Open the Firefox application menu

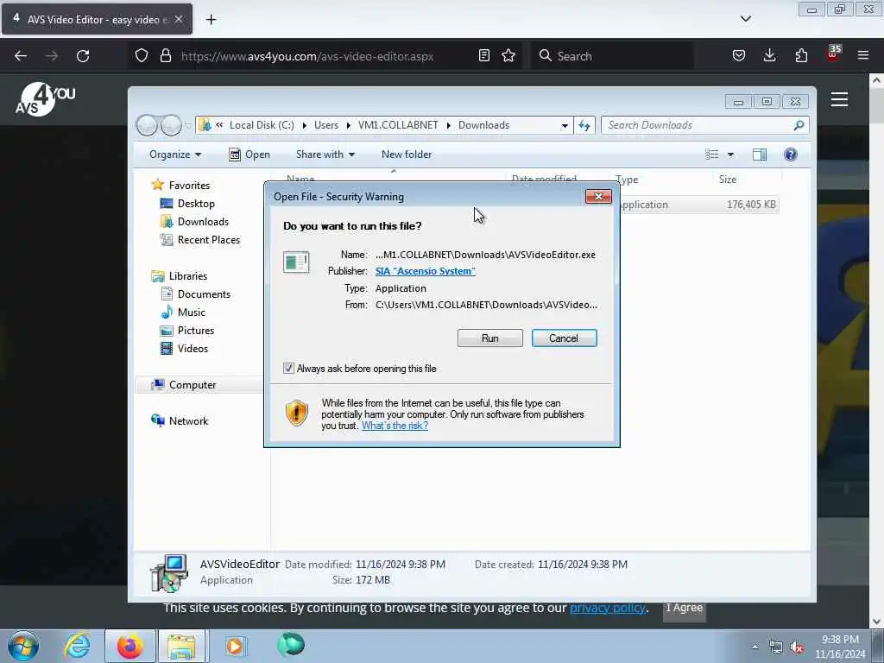coord(863,55)
